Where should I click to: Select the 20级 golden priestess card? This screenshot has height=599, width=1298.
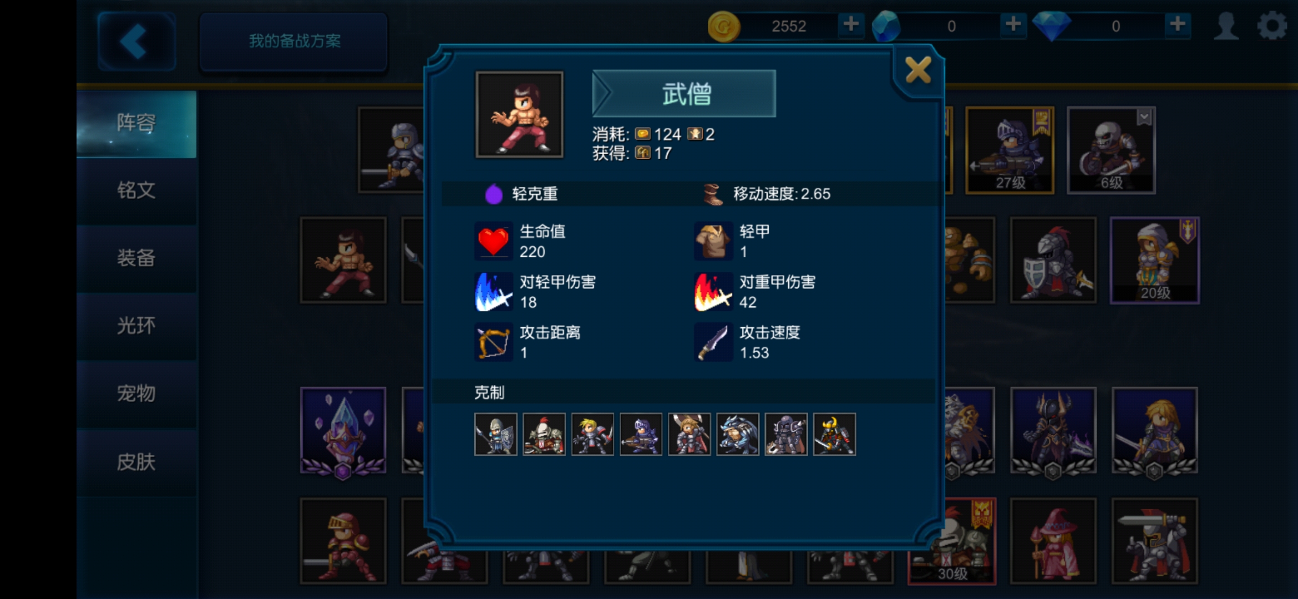point(1154,260)
